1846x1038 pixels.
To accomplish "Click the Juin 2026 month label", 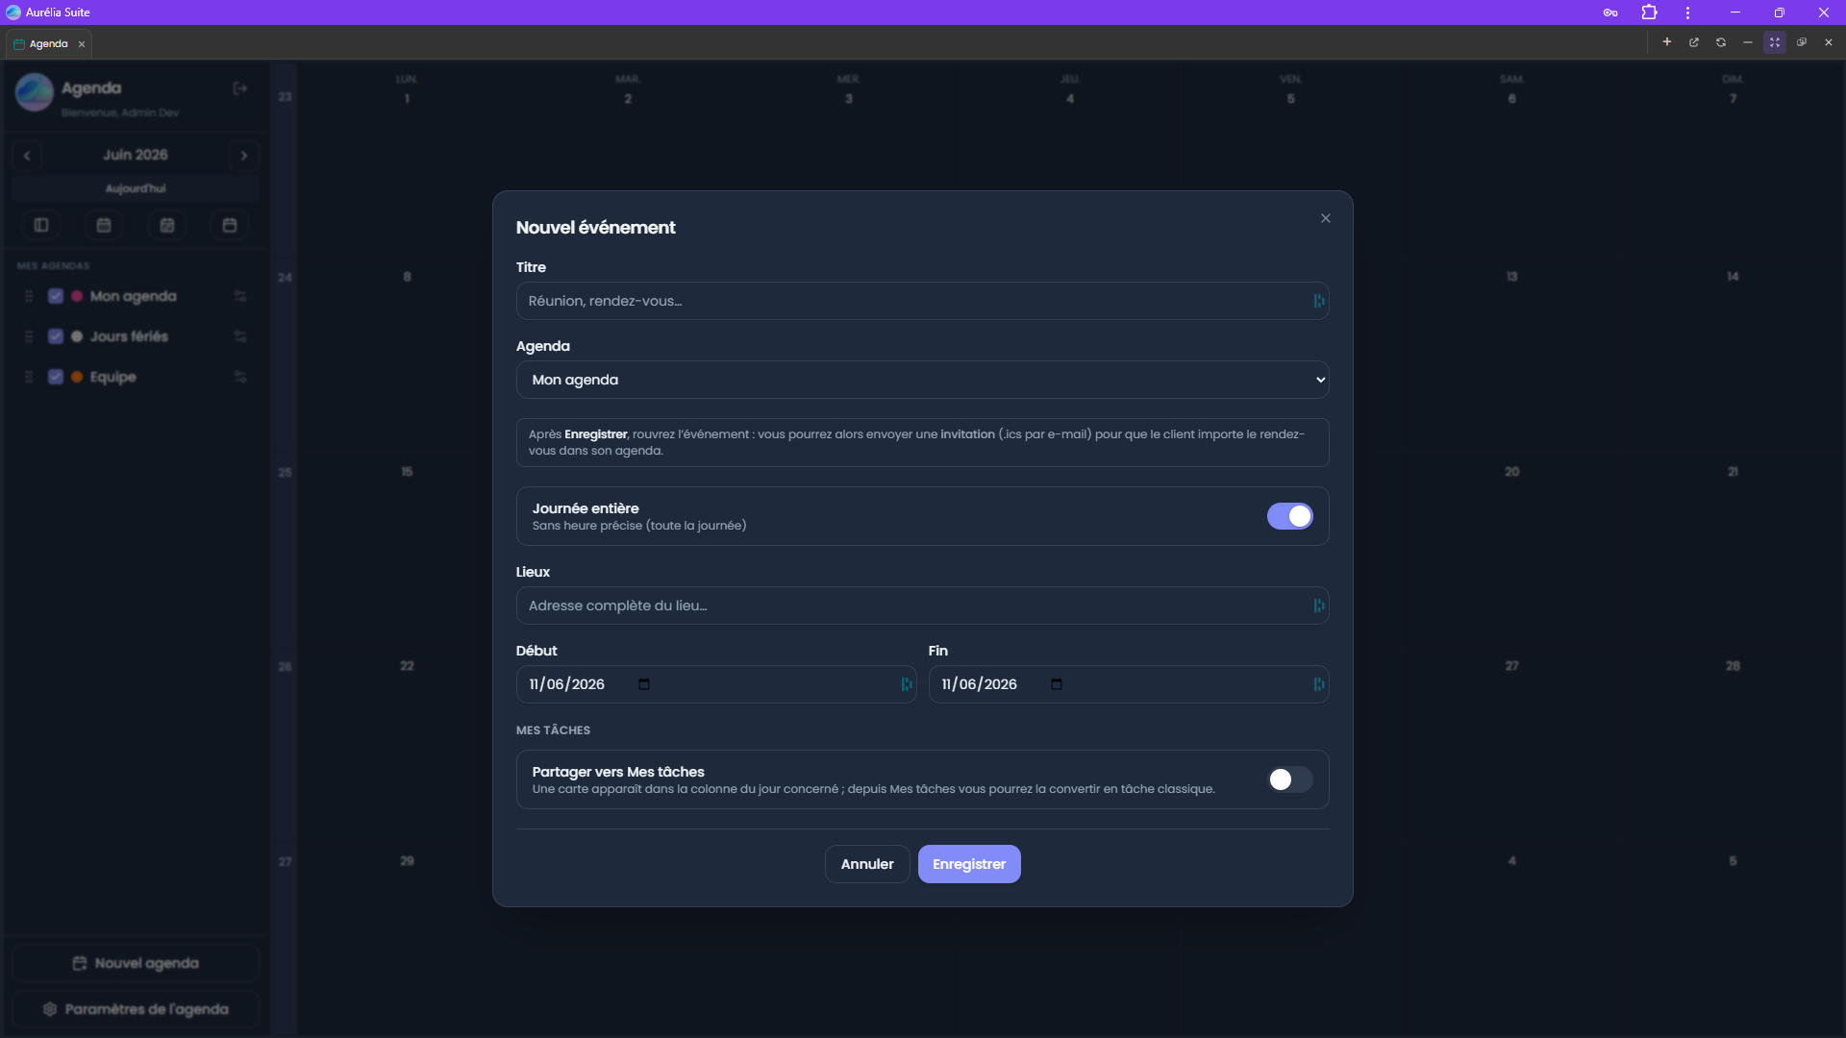I will [x=136, y=155].
